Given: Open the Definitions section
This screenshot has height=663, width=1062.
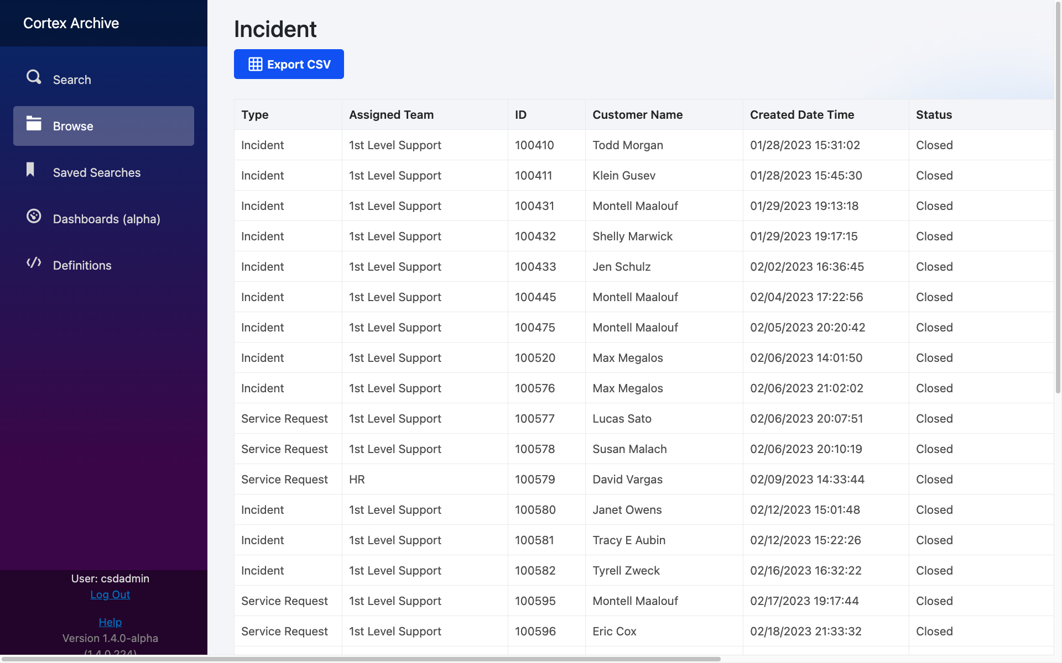Looking at the screenshot, I should (82, 265).
